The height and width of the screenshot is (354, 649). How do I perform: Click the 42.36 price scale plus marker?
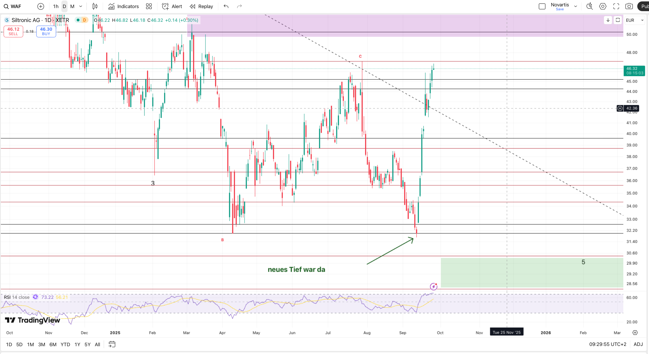point(620,108)
